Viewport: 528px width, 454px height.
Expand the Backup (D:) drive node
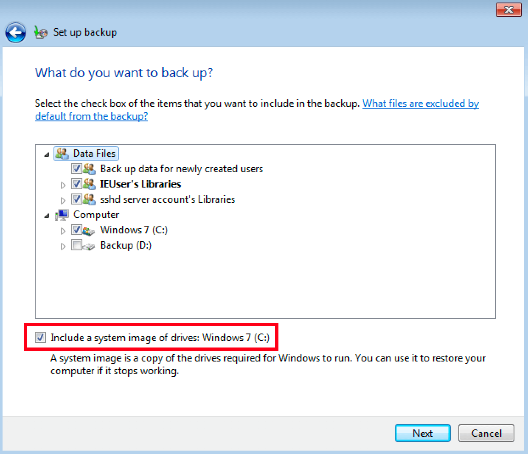point(63,246)
